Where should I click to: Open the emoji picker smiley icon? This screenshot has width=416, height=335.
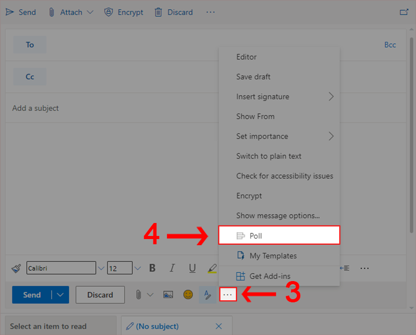pyautogui.click(x=188, y=295)
